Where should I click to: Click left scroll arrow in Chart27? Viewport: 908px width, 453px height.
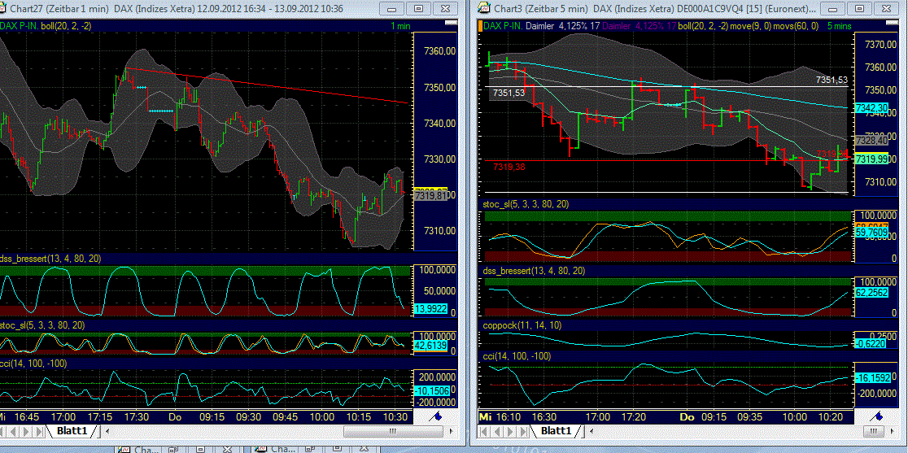[x=107, y=432]
